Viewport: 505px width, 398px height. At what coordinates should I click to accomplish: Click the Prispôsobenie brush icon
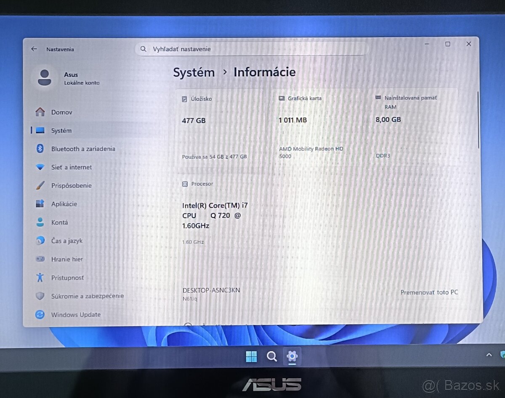pyautogui.click(x=40, y=185)
